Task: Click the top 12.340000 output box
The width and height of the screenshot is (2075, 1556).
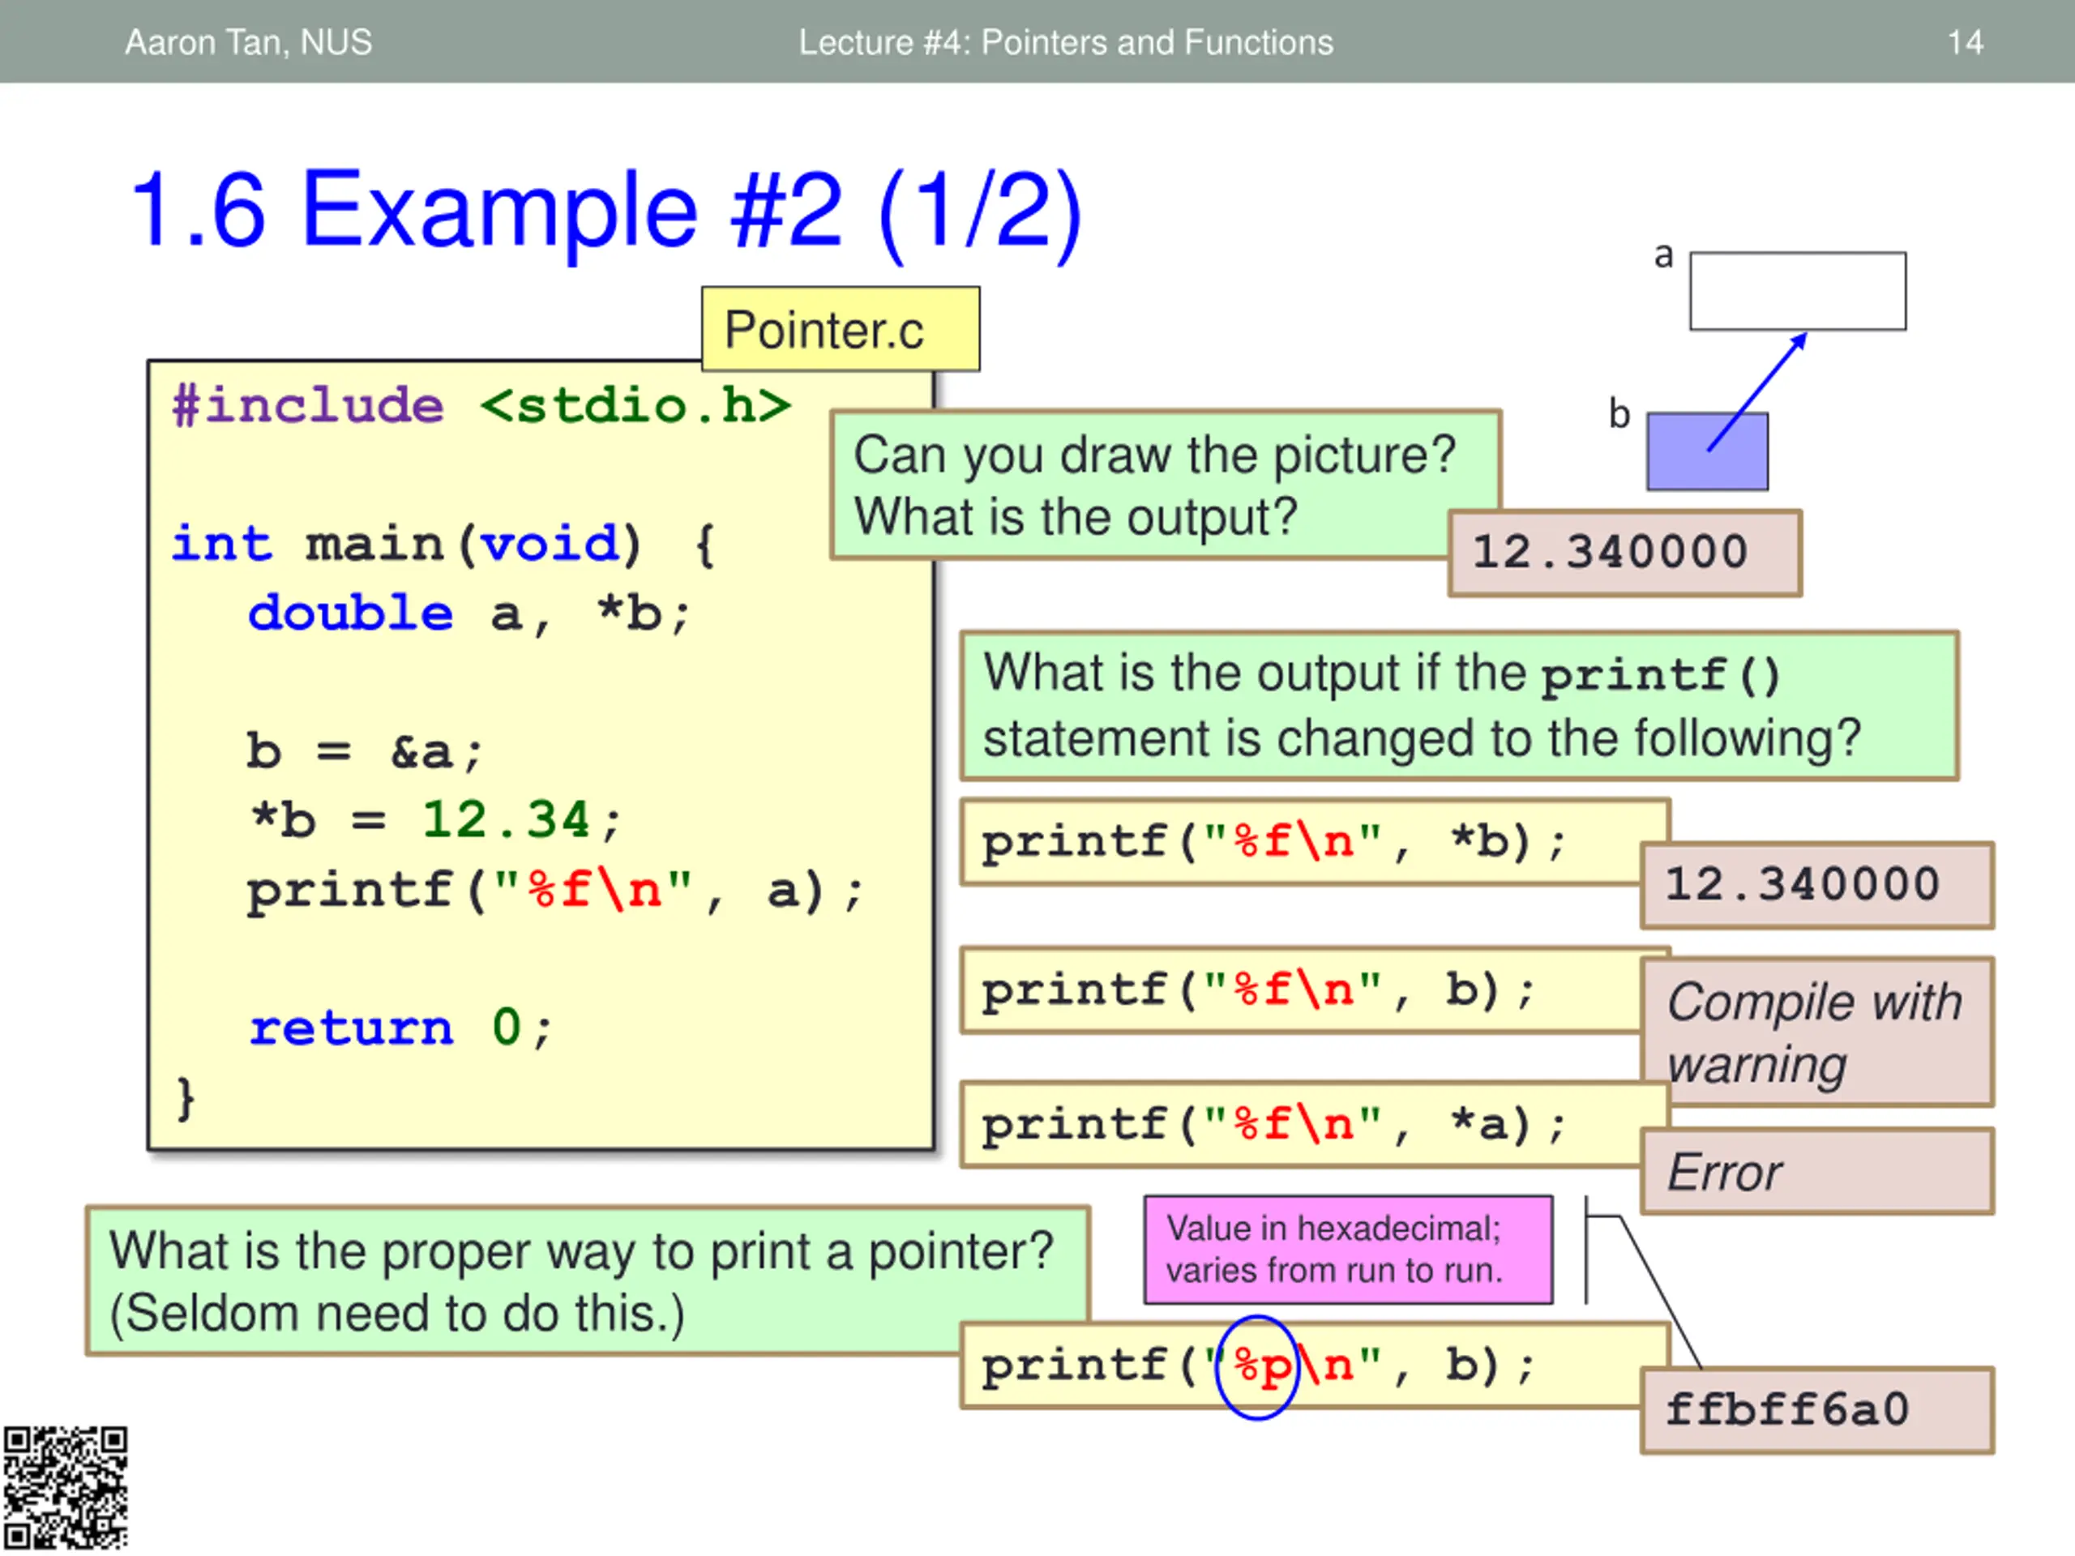Action: pyautogui.click(x=1623, y=553)
